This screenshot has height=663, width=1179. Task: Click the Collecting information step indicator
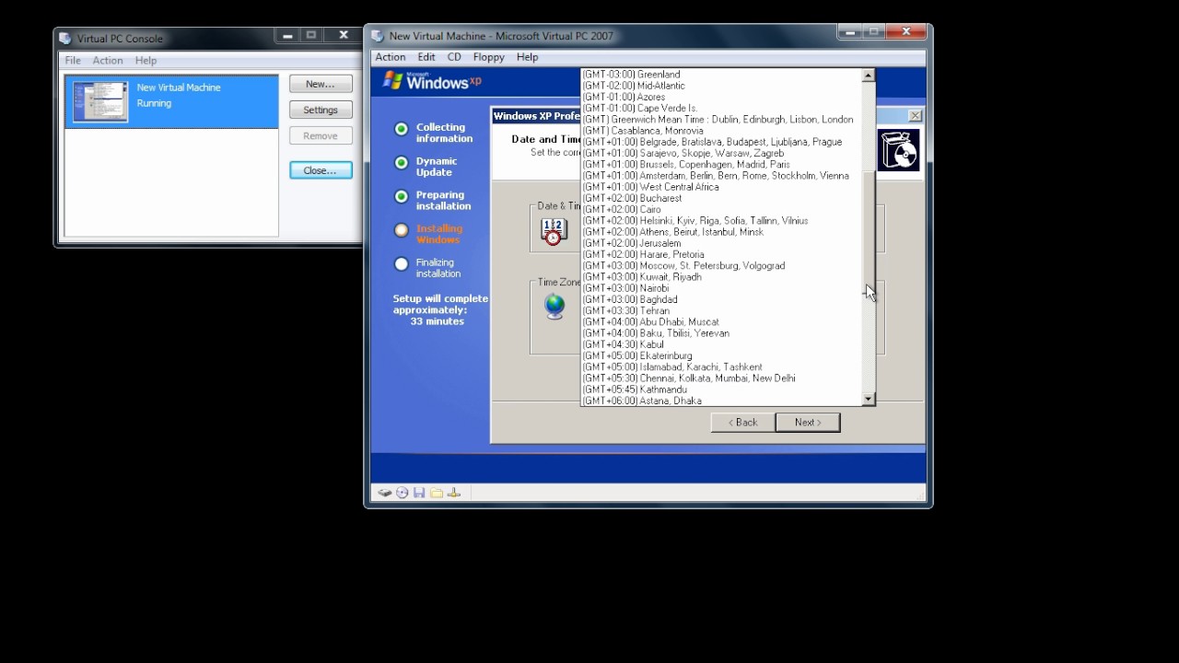point(402,129)
